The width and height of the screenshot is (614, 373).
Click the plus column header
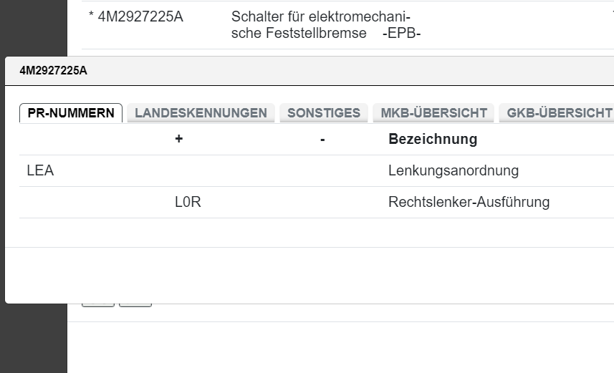click(178, 139)
